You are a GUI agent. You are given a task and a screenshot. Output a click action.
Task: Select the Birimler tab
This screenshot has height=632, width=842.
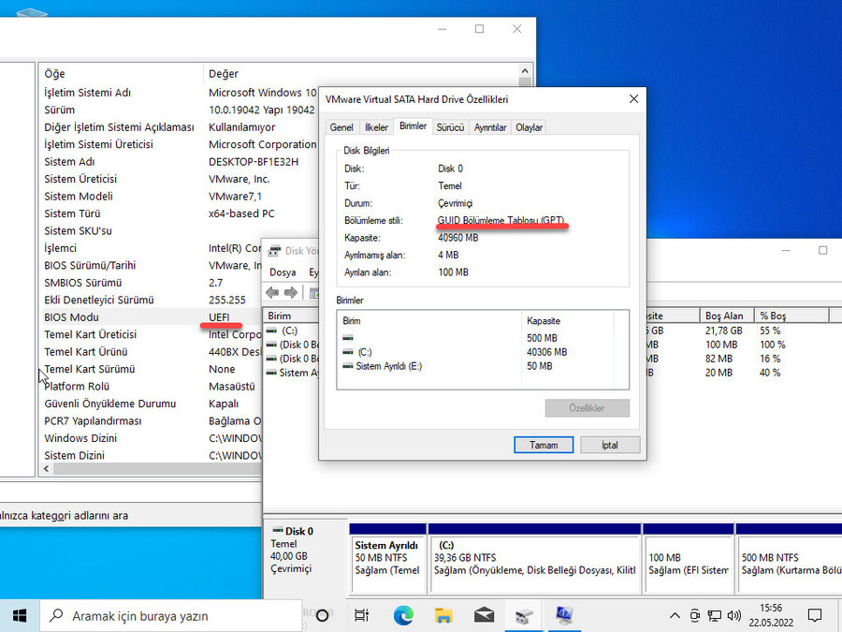click(413, 125)
